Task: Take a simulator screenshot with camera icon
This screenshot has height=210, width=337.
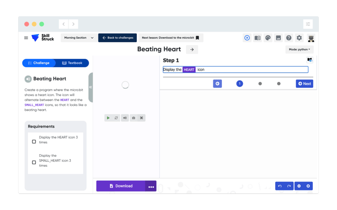Action: tap(133, 118)
